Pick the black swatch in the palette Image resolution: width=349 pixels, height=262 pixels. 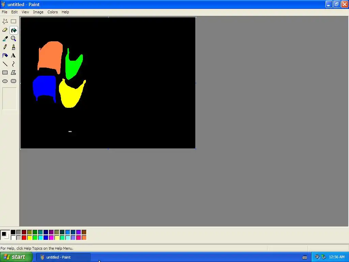(x=13, y=232)
